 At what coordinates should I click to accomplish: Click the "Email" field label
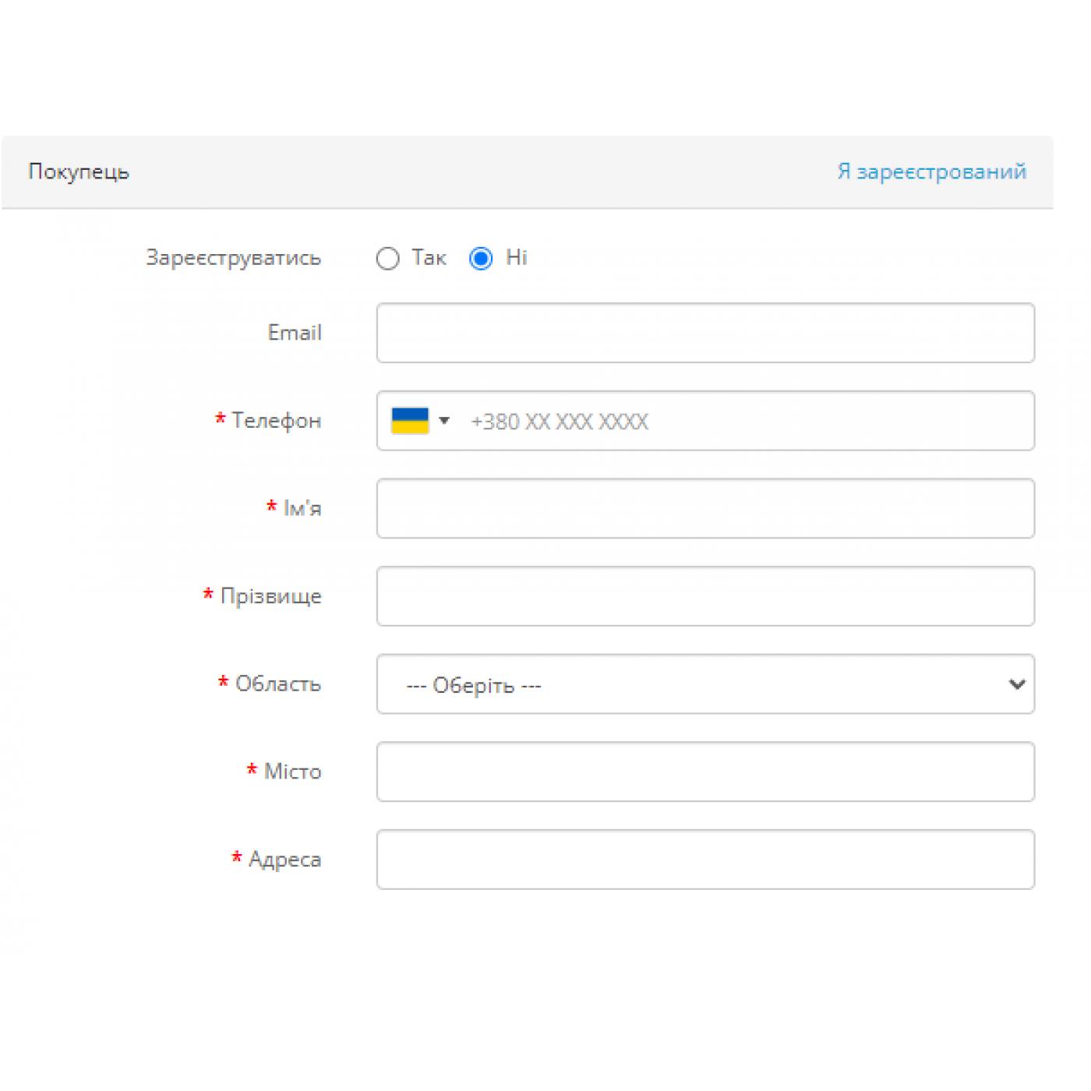tap(295, 333)
